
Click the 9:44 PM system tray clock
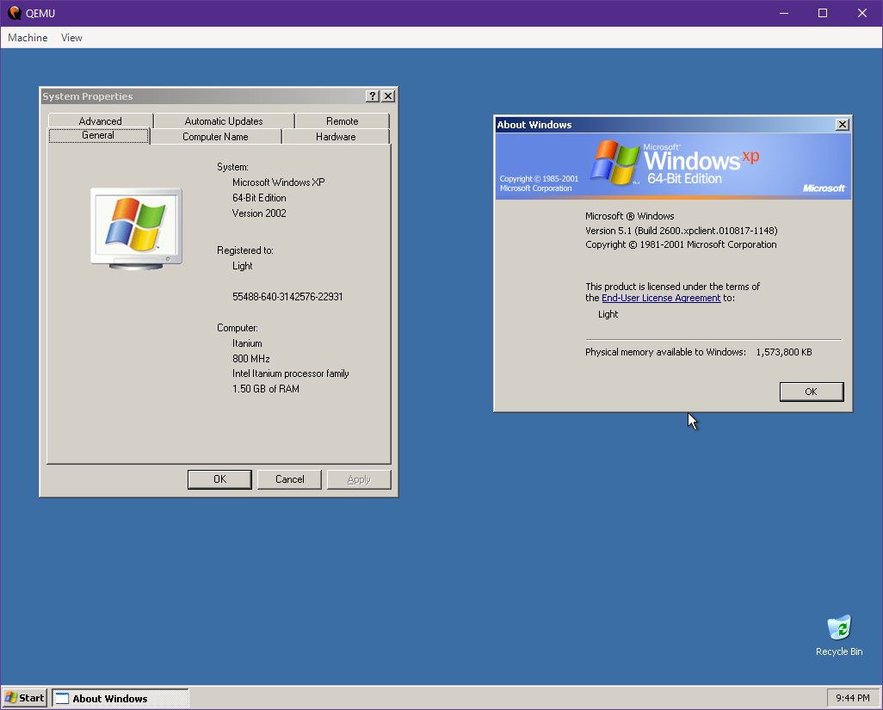[x=852, y=698]
